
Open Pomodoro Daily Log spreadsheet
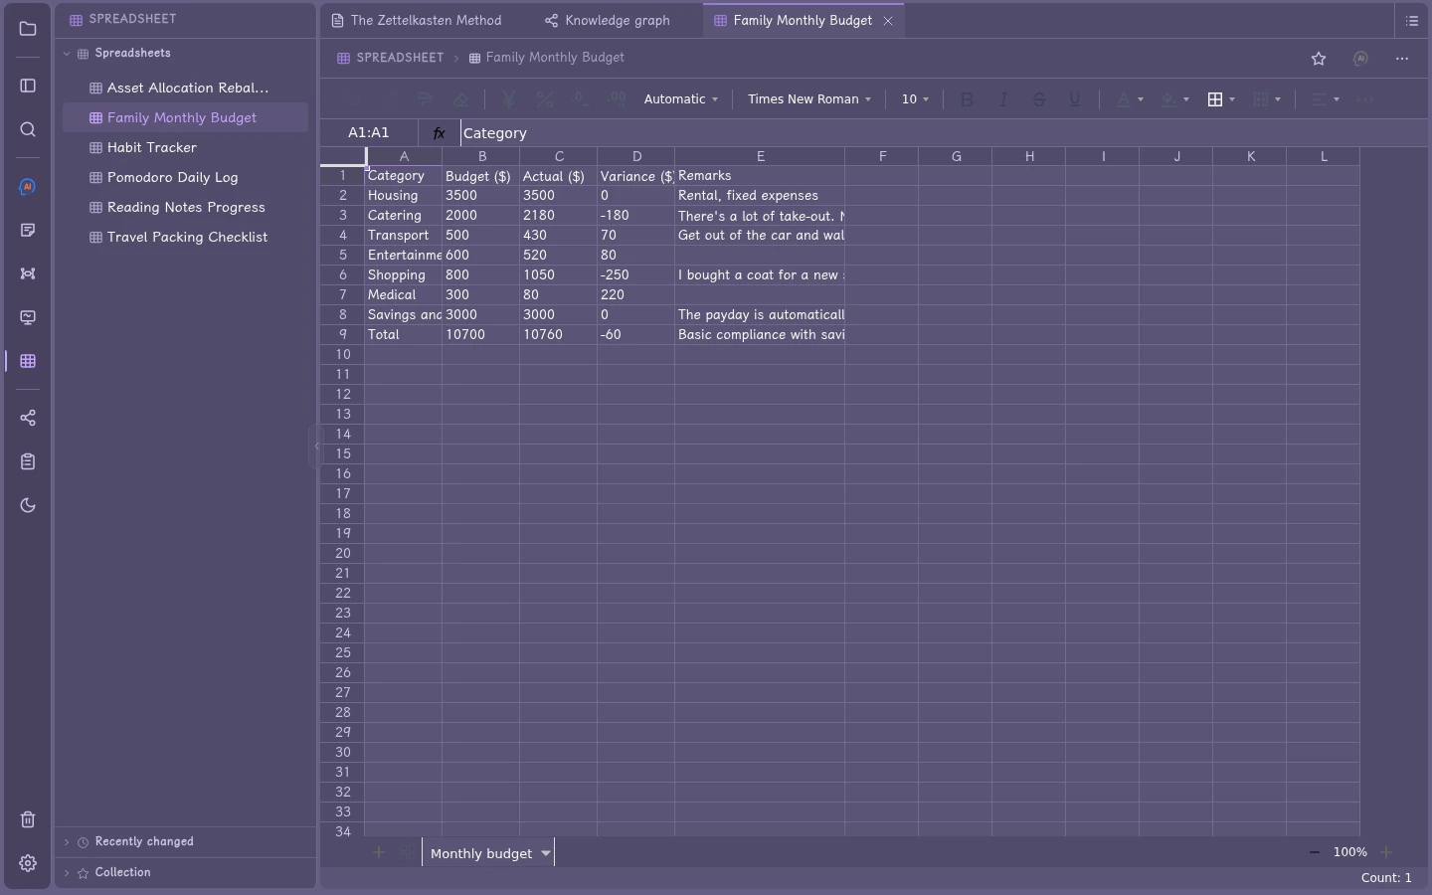(x=185, y=177)
